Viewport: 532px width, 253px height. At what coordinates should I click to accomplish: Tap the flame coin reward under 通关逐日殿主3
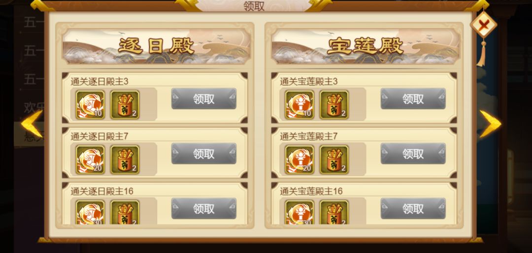pos(90,104)
